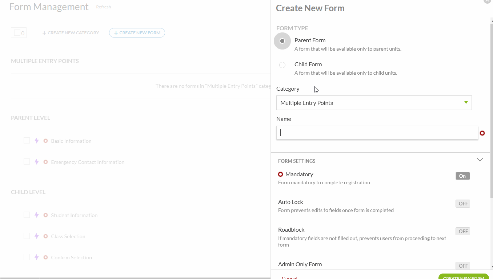Click Create New Category
This screenshot has width=493, height=279.
(x=71, y=33)
